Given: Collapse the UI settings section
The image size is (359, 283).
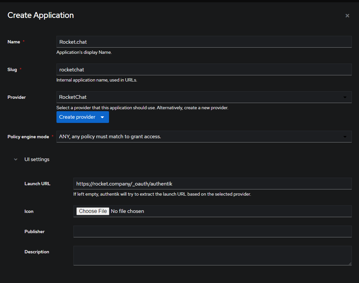Looking at the screenshot, I should click(16, 159).
